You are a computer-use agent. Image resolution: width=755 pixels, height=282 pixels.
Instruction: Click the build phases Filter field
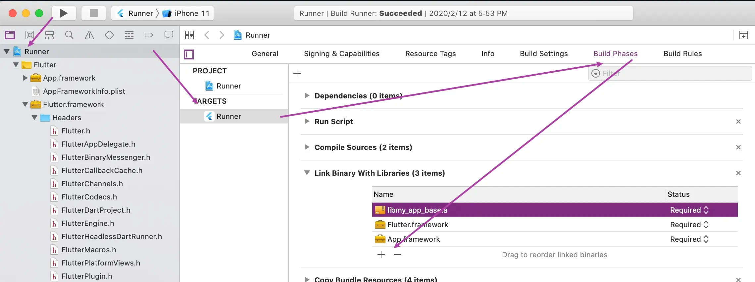pos(672,73)
